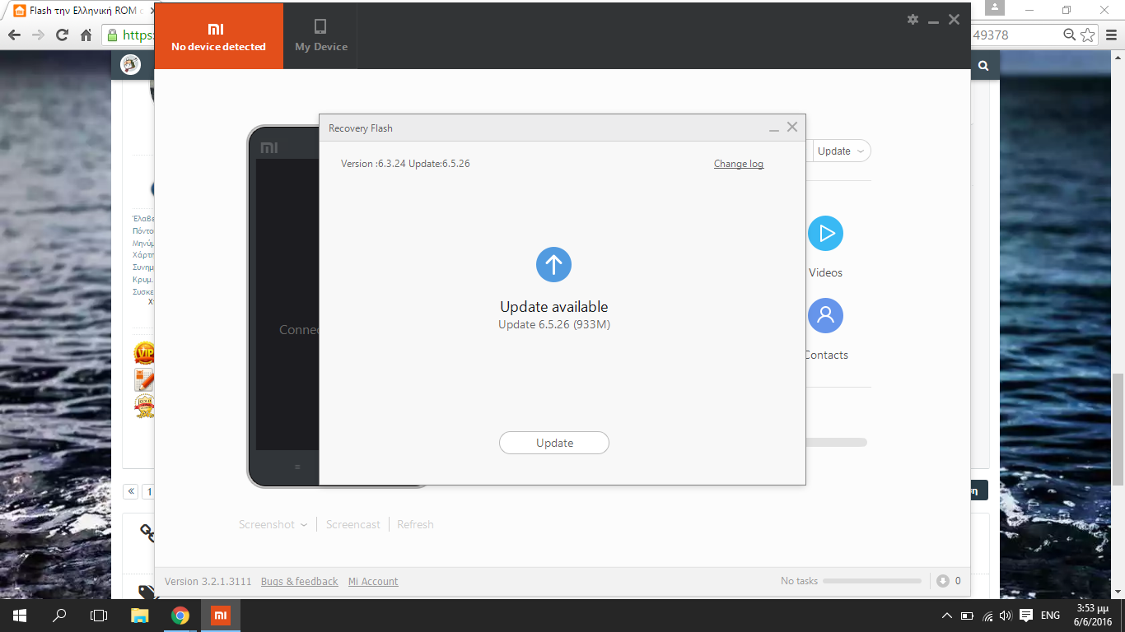Close the Recovery Flash dialog
1125x632 pixels.
tap(792, 127)
